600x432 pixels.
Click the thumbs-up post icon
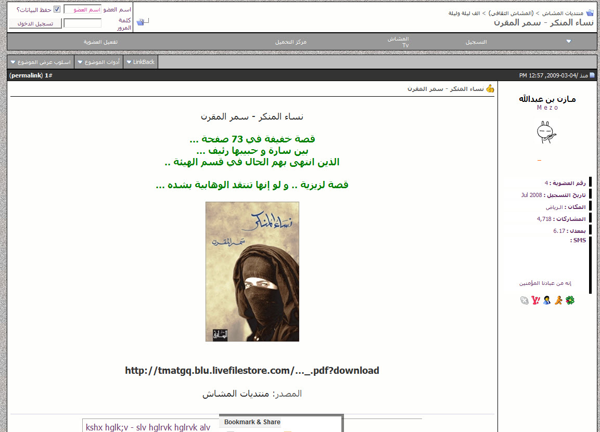click(490, 89)
